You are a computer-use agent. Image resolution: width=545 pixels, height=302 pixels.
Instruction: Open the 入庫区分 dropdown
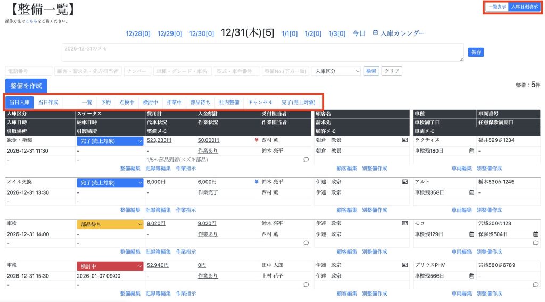[336, 71]
